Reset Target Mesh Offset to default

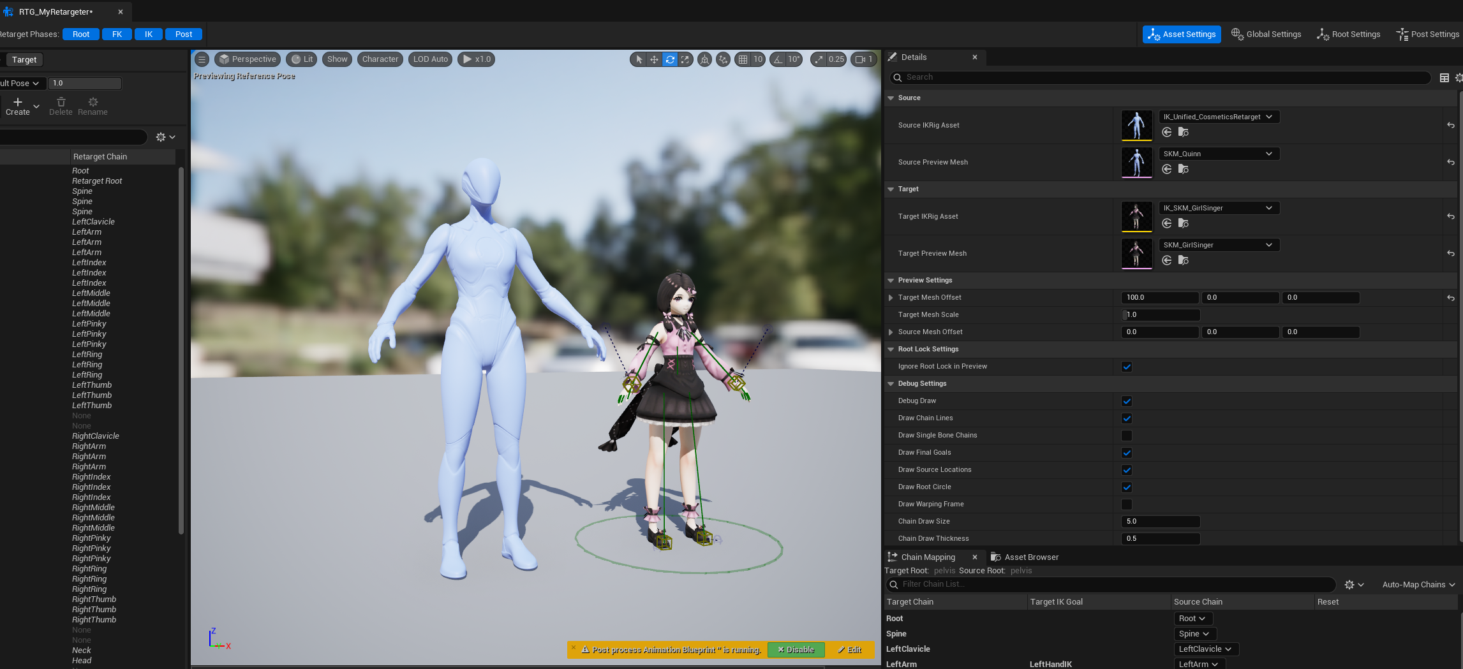(x=1450, y=298)
